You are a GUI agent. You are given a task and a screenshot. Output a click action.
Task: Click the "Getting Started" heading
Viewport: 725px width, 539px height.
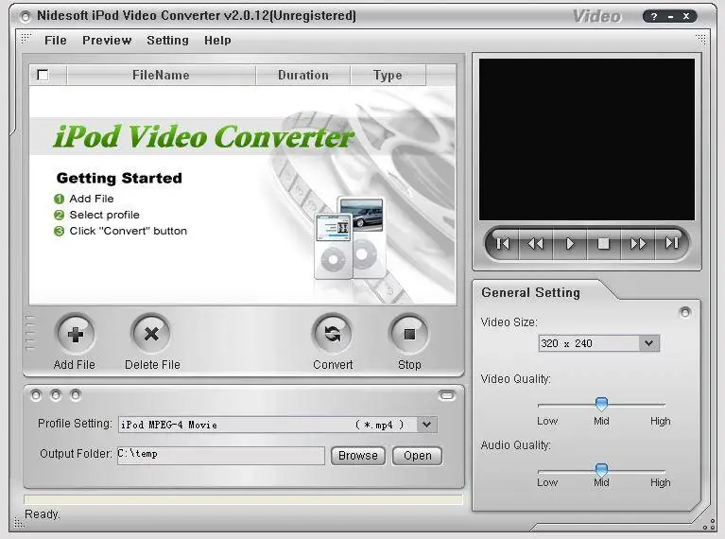[119, 178]
